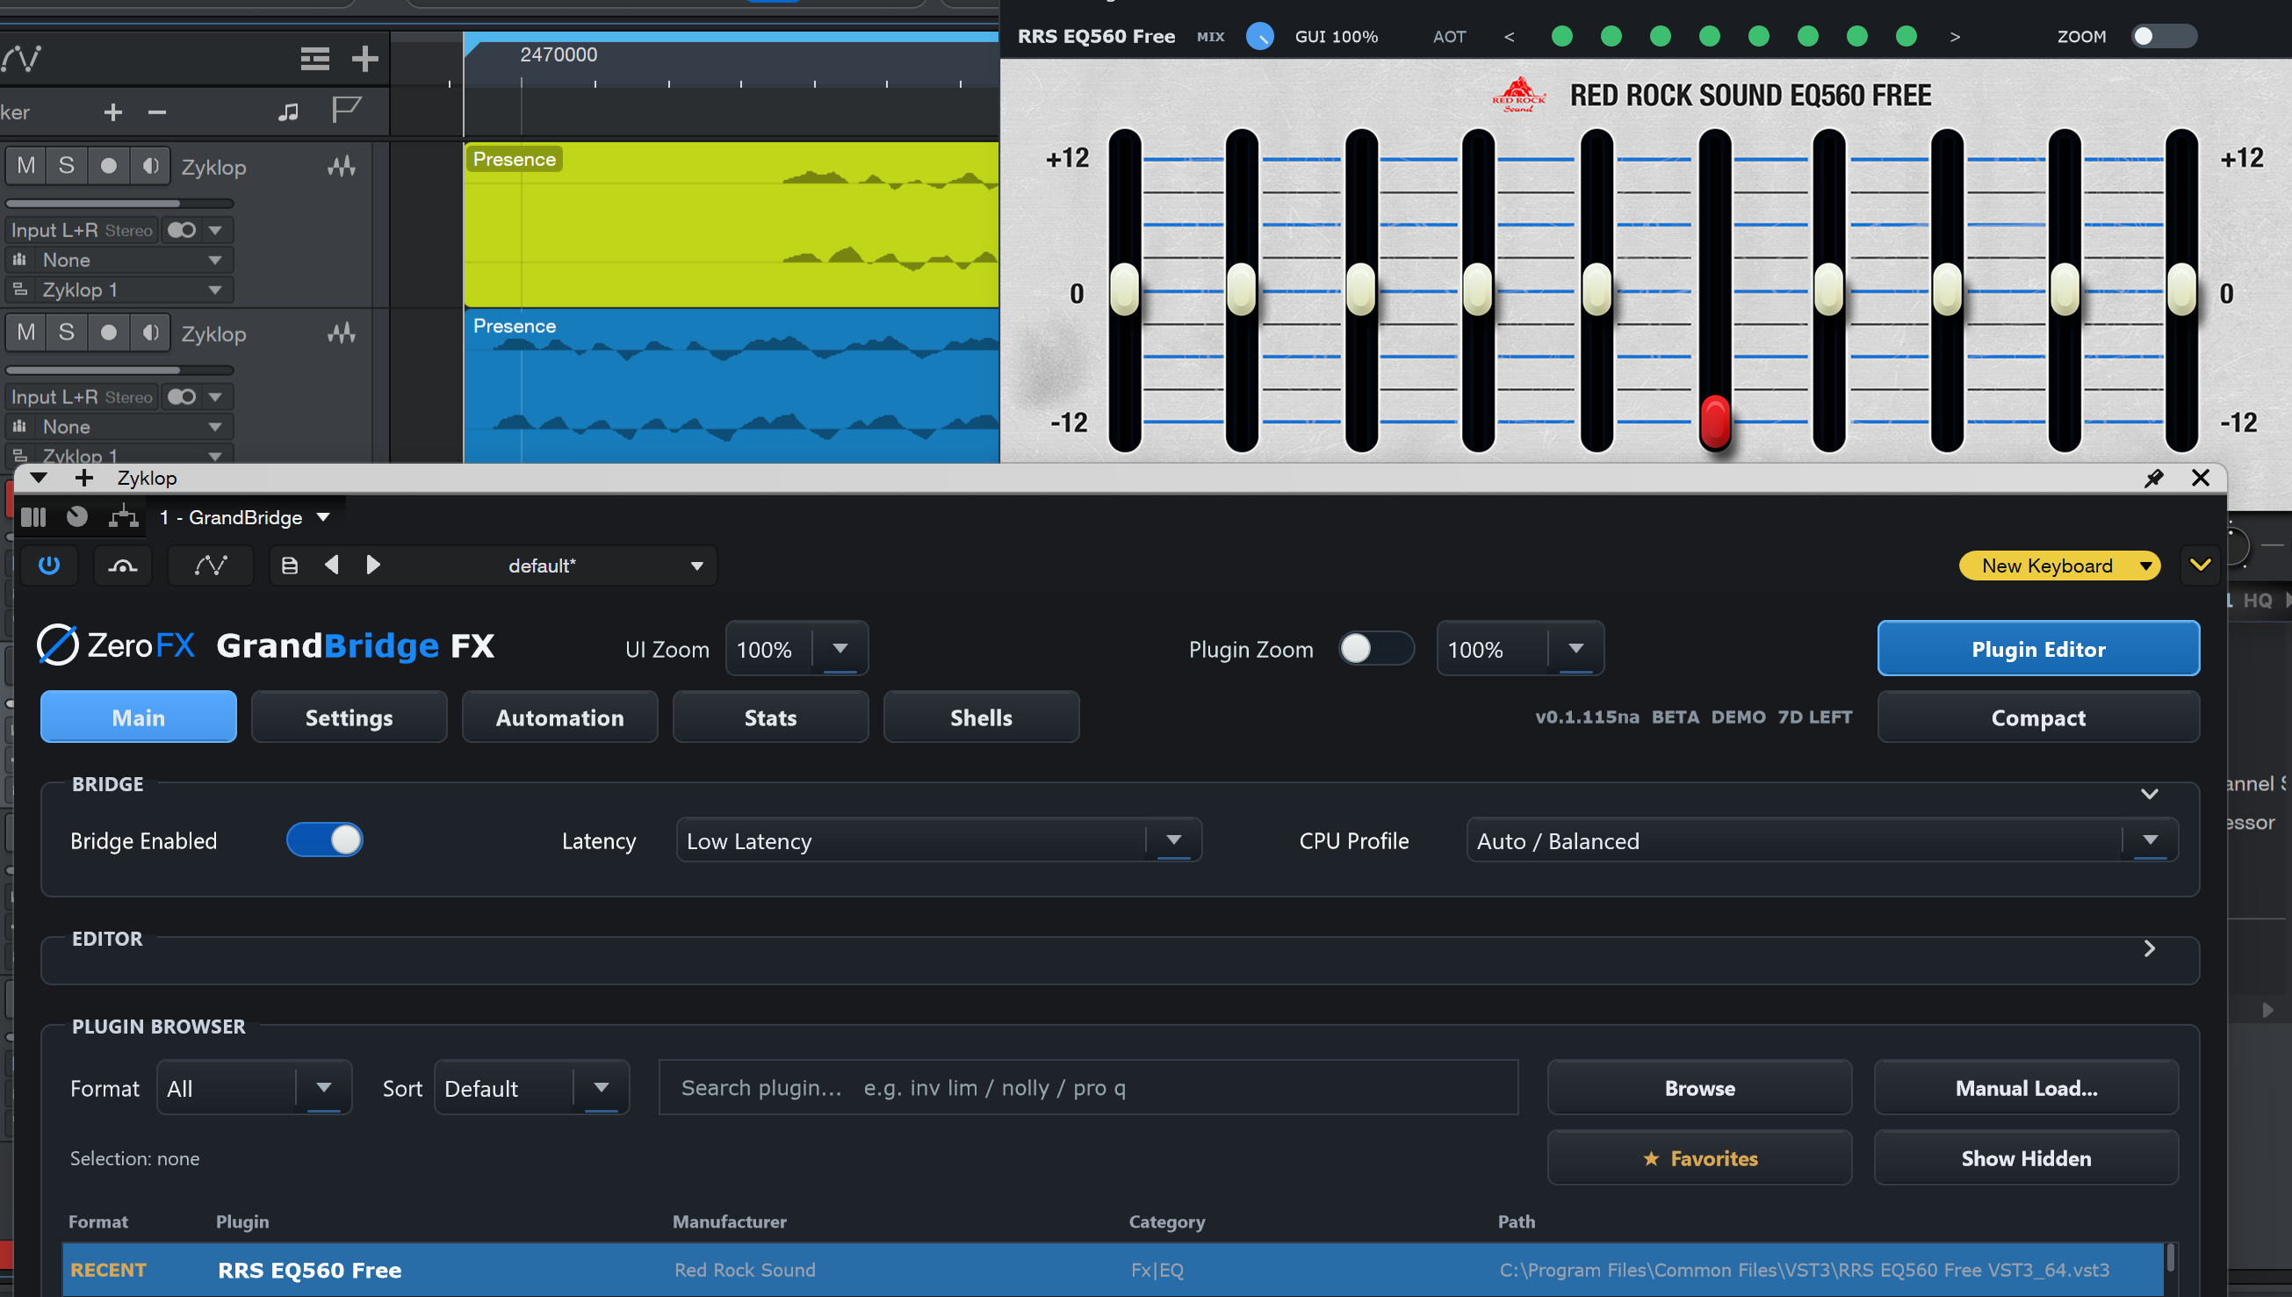This screenshot has height=1297, width=2292.
Task: Toggle the Plugin Zoom switch
Action: click(1376, 648)
